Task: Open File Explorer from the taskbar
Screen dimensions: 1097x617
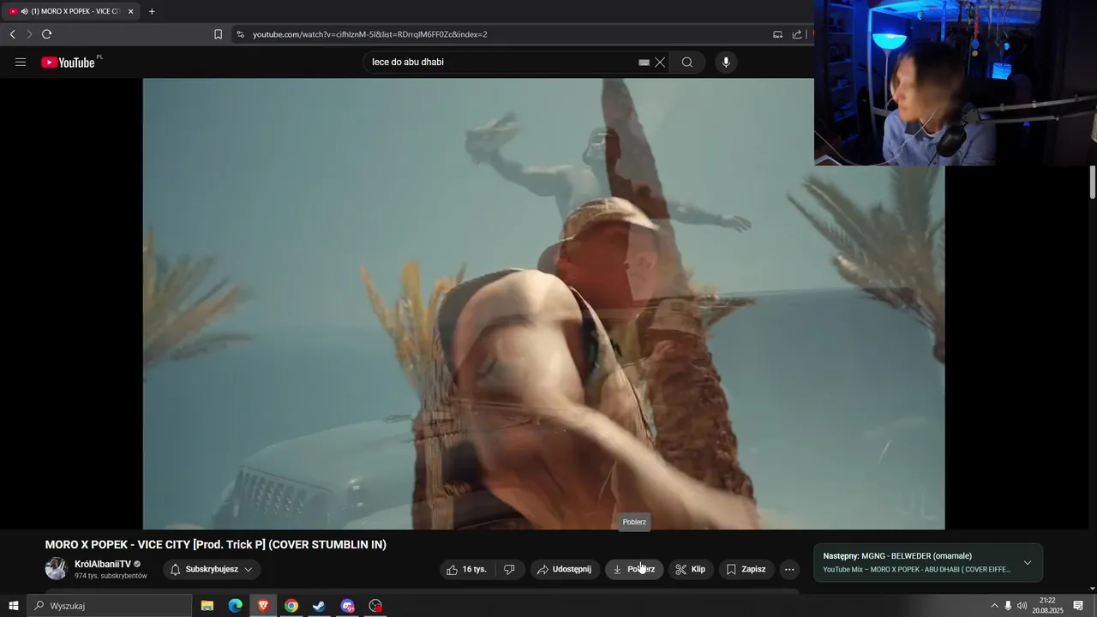Action: tap(207, 606)
